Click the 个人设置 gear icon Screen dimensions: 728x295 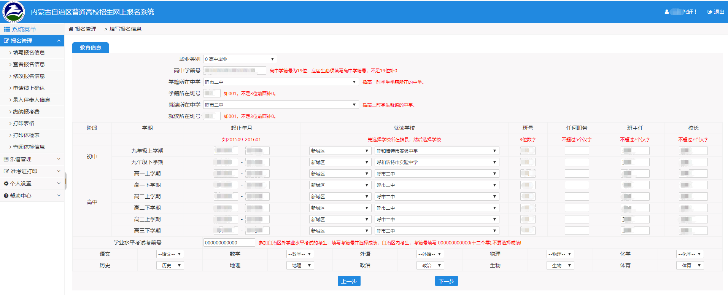click(6, 183)
